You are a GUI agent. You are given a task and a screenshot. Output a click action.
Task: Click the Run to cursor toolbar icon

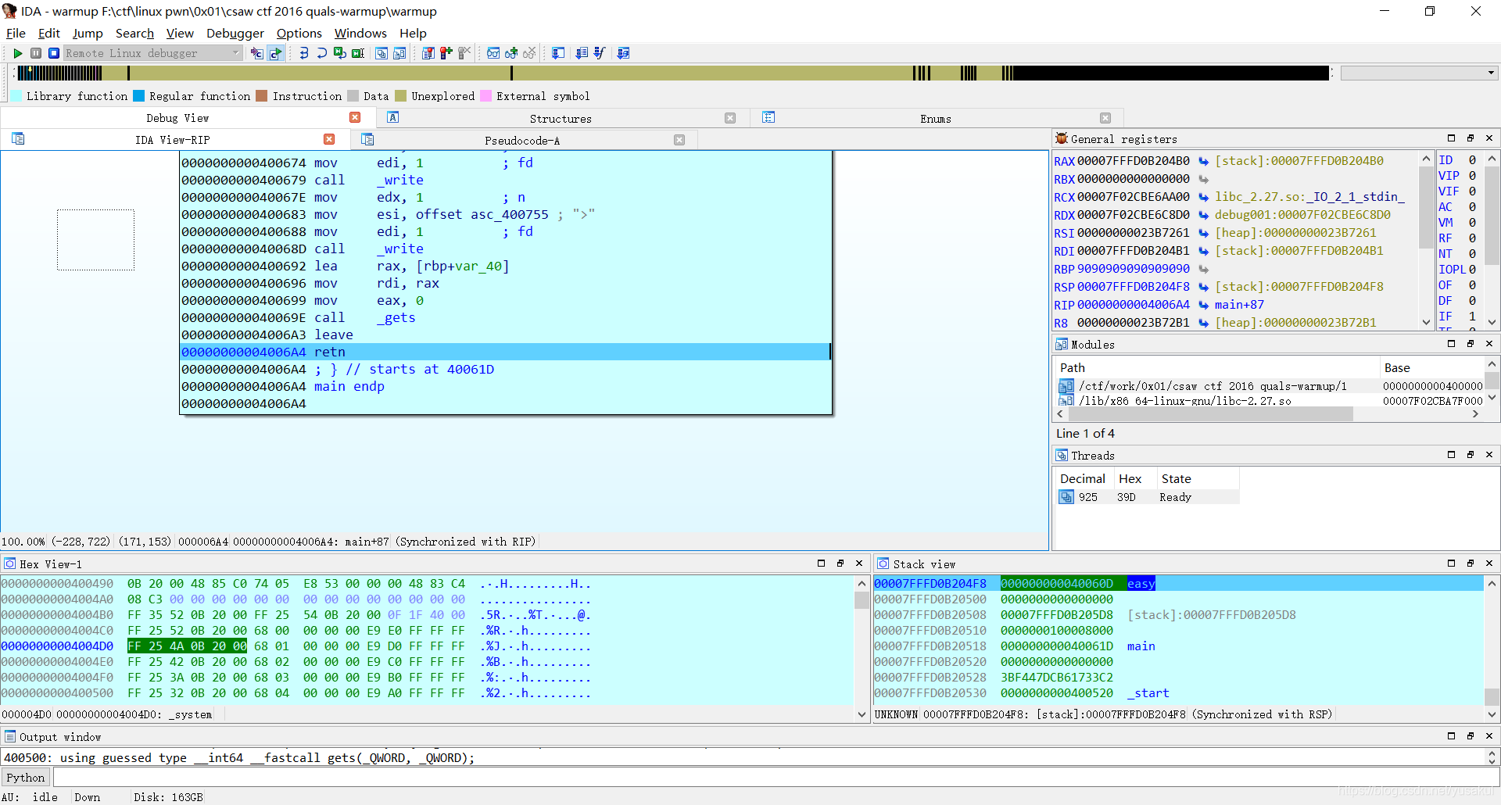coord(357,53)
